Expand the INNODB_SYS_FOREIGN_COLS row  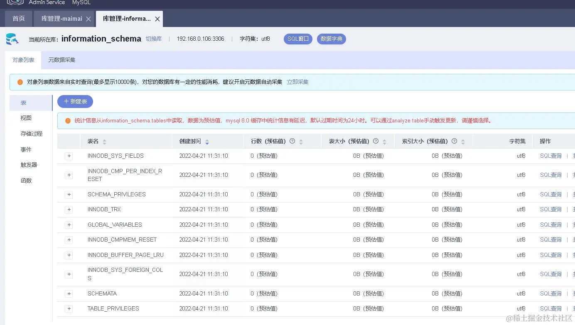click(x=69, y=274)
